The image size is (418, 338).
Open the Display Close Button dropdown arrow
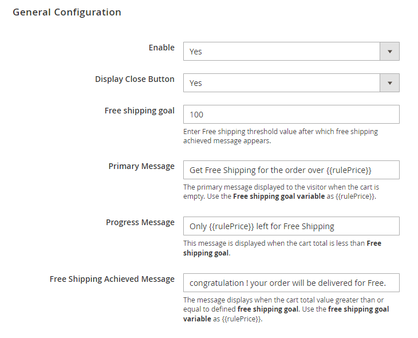pyautogui.click(x=389, y=82)
